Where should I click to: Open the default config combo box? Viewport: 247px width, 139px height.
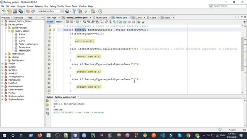[51, 11]
